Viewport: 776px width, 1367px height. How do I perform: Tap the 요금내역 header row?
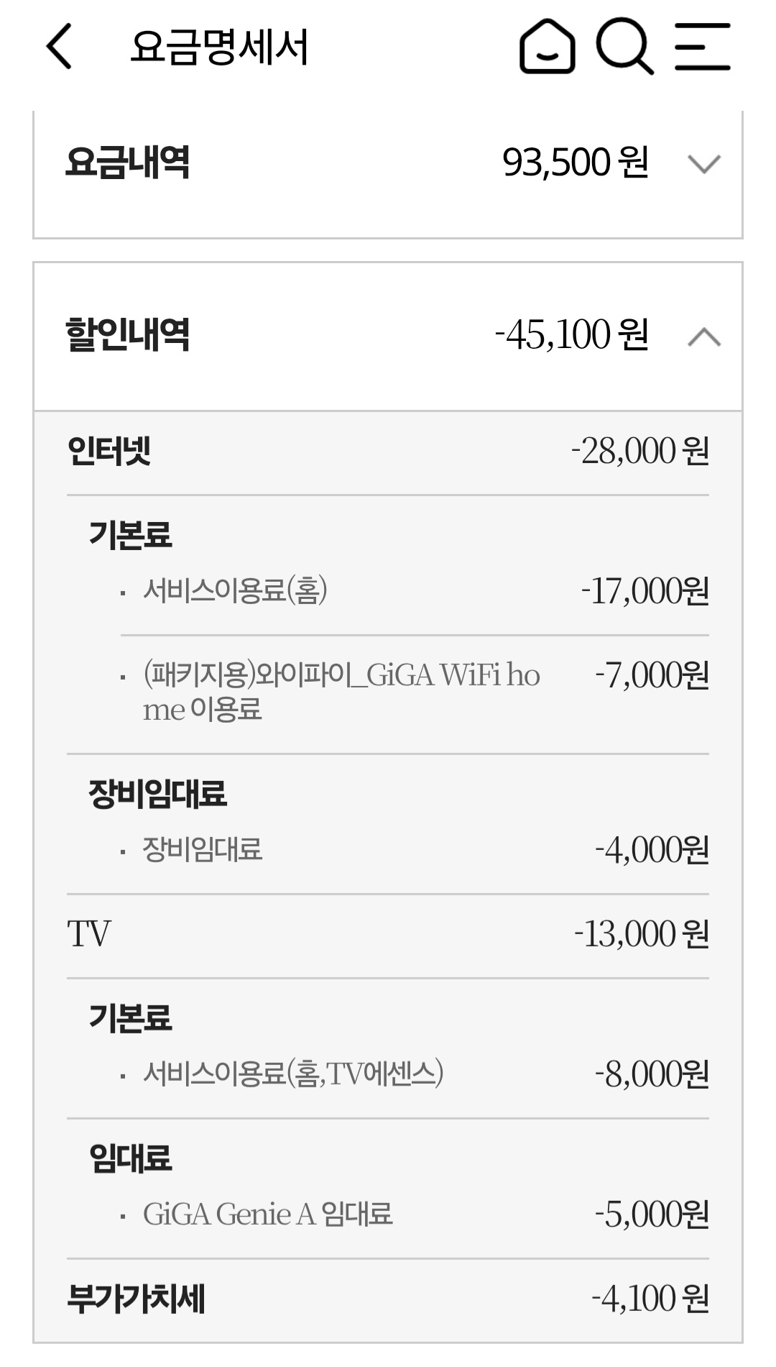coord(287,163)
